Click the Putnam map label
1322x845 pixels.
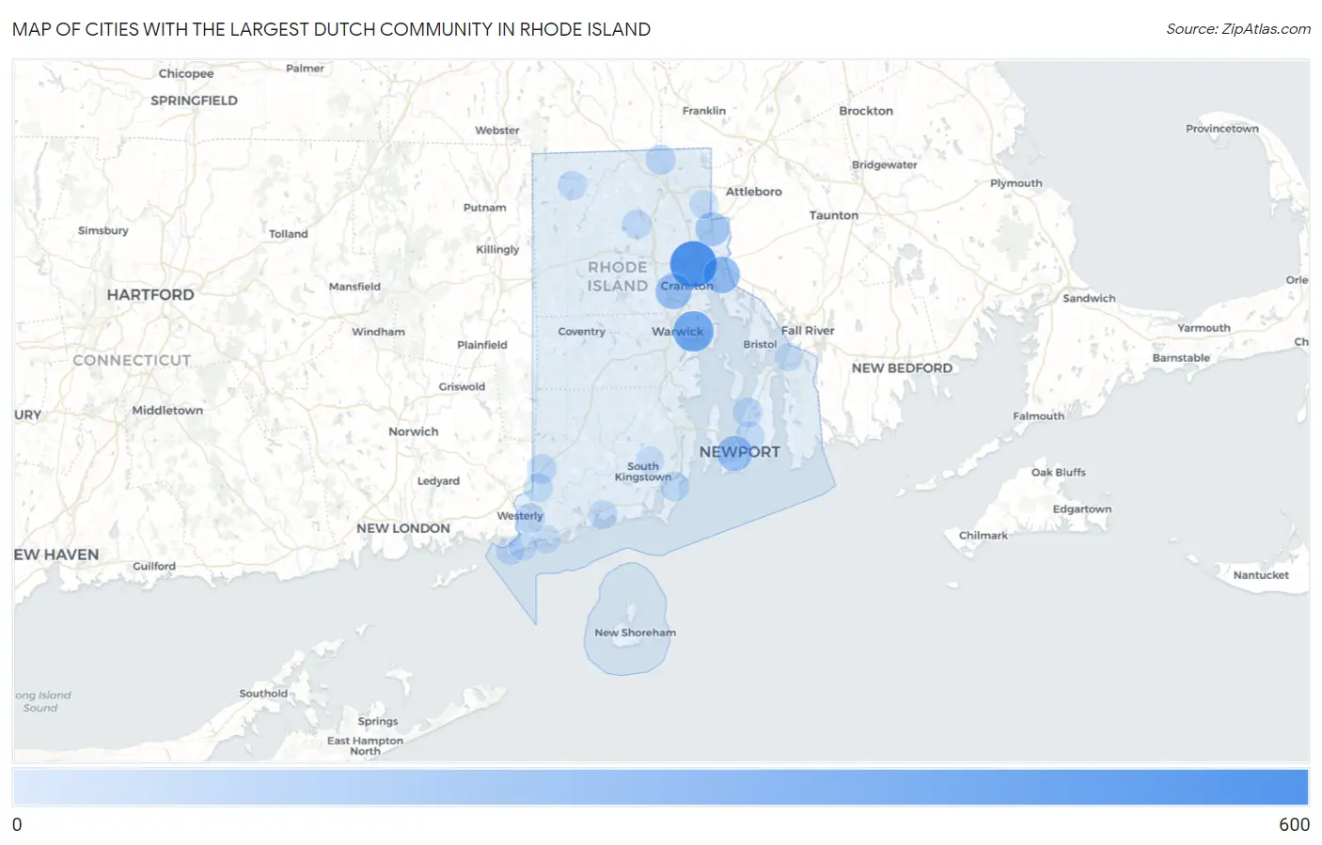484,208
